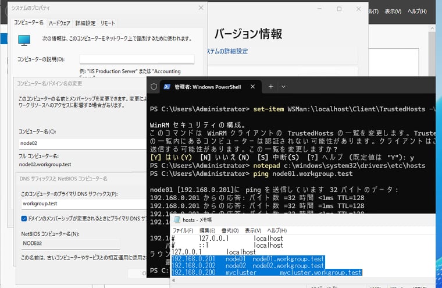Edit the primary DNS suffix field workgroup.test
The width and height of the screenshot is (442, 288).
coord(84,204)
